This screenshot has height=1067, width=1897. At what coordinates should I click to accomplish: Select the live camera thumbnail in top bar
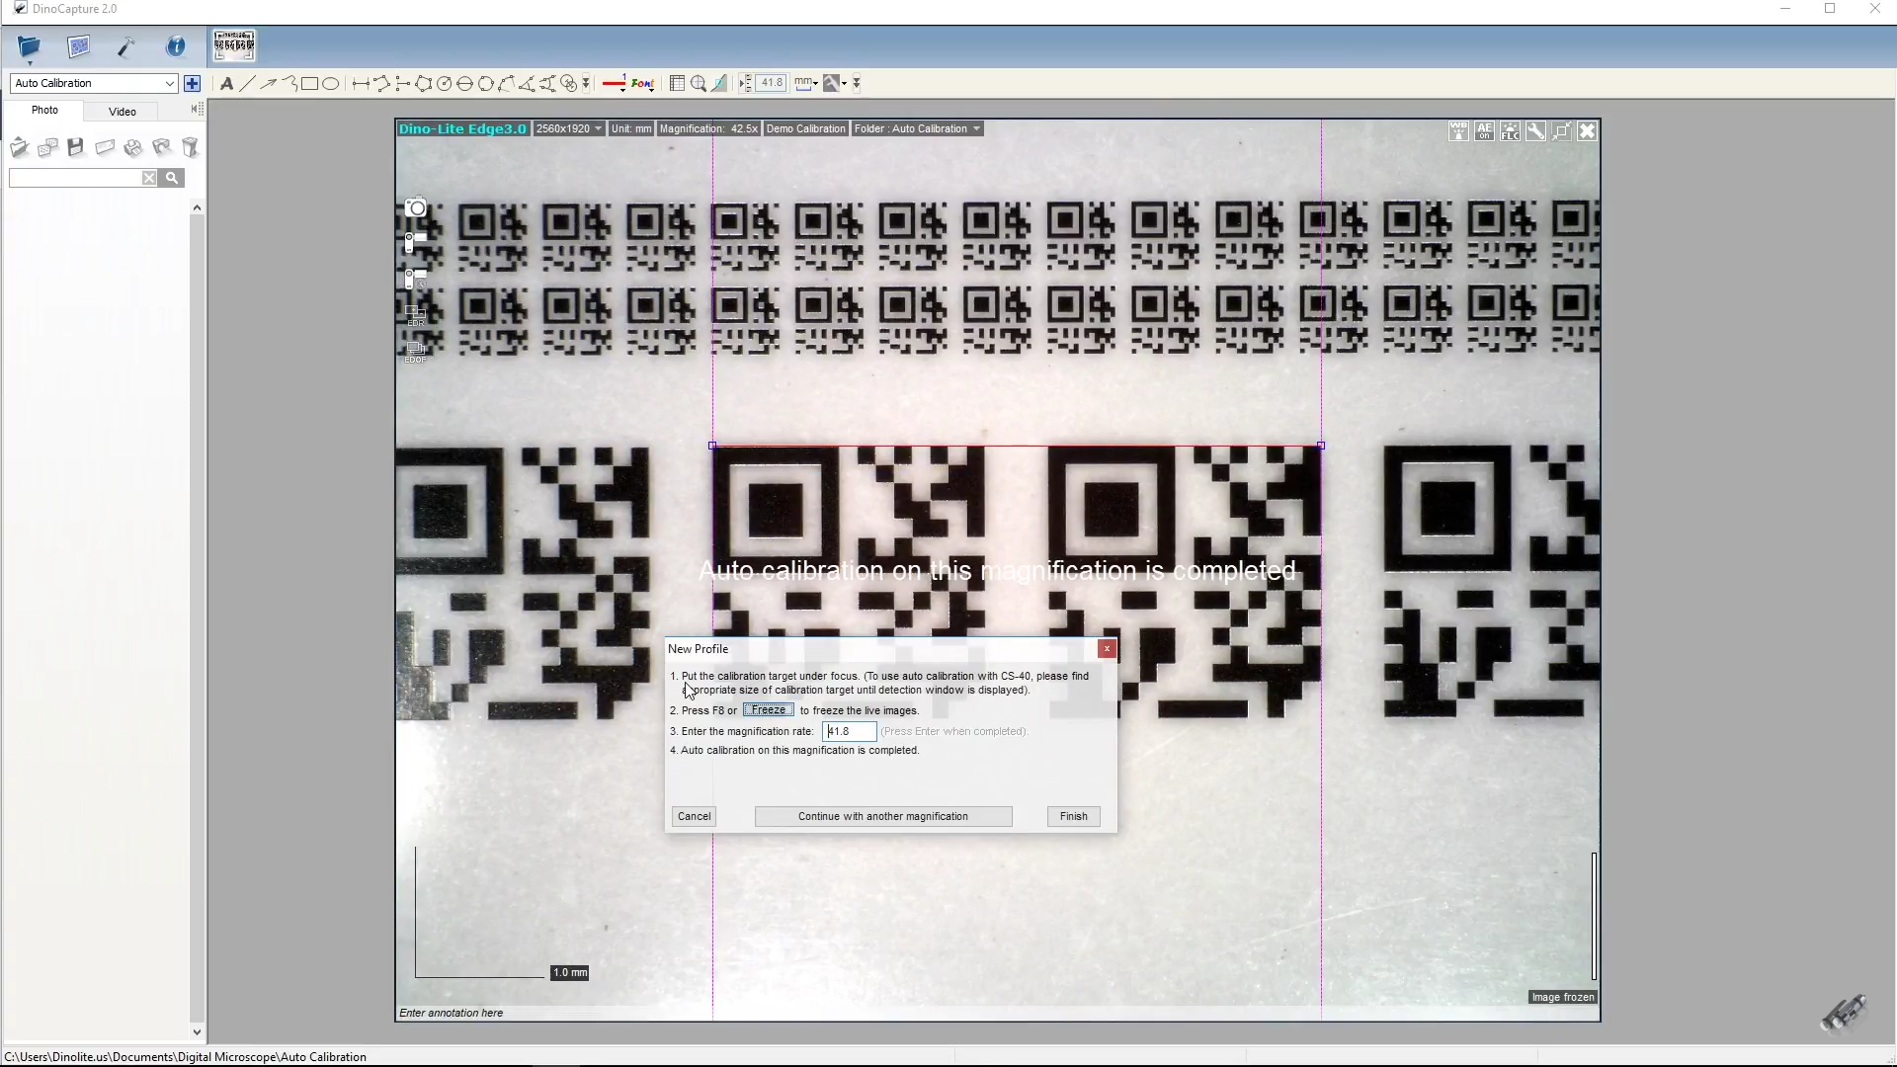point(234,45)
